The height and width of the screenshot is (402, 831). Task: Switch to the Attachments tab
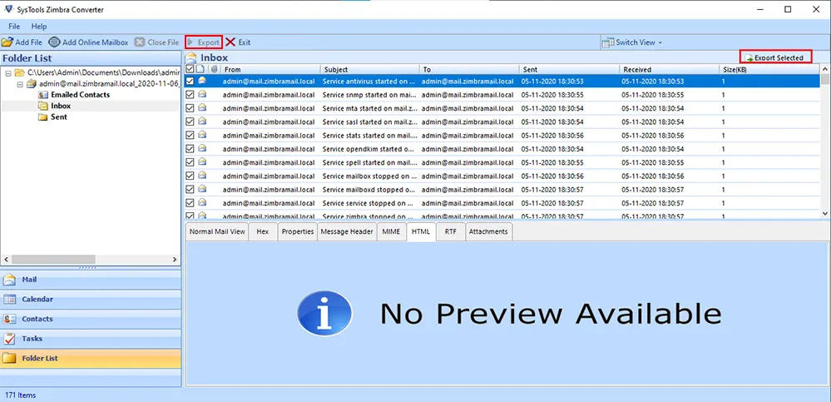pos(488,231)
